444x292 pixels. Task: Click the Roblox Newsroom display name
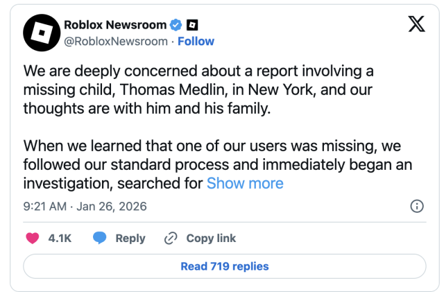[115, 25]
